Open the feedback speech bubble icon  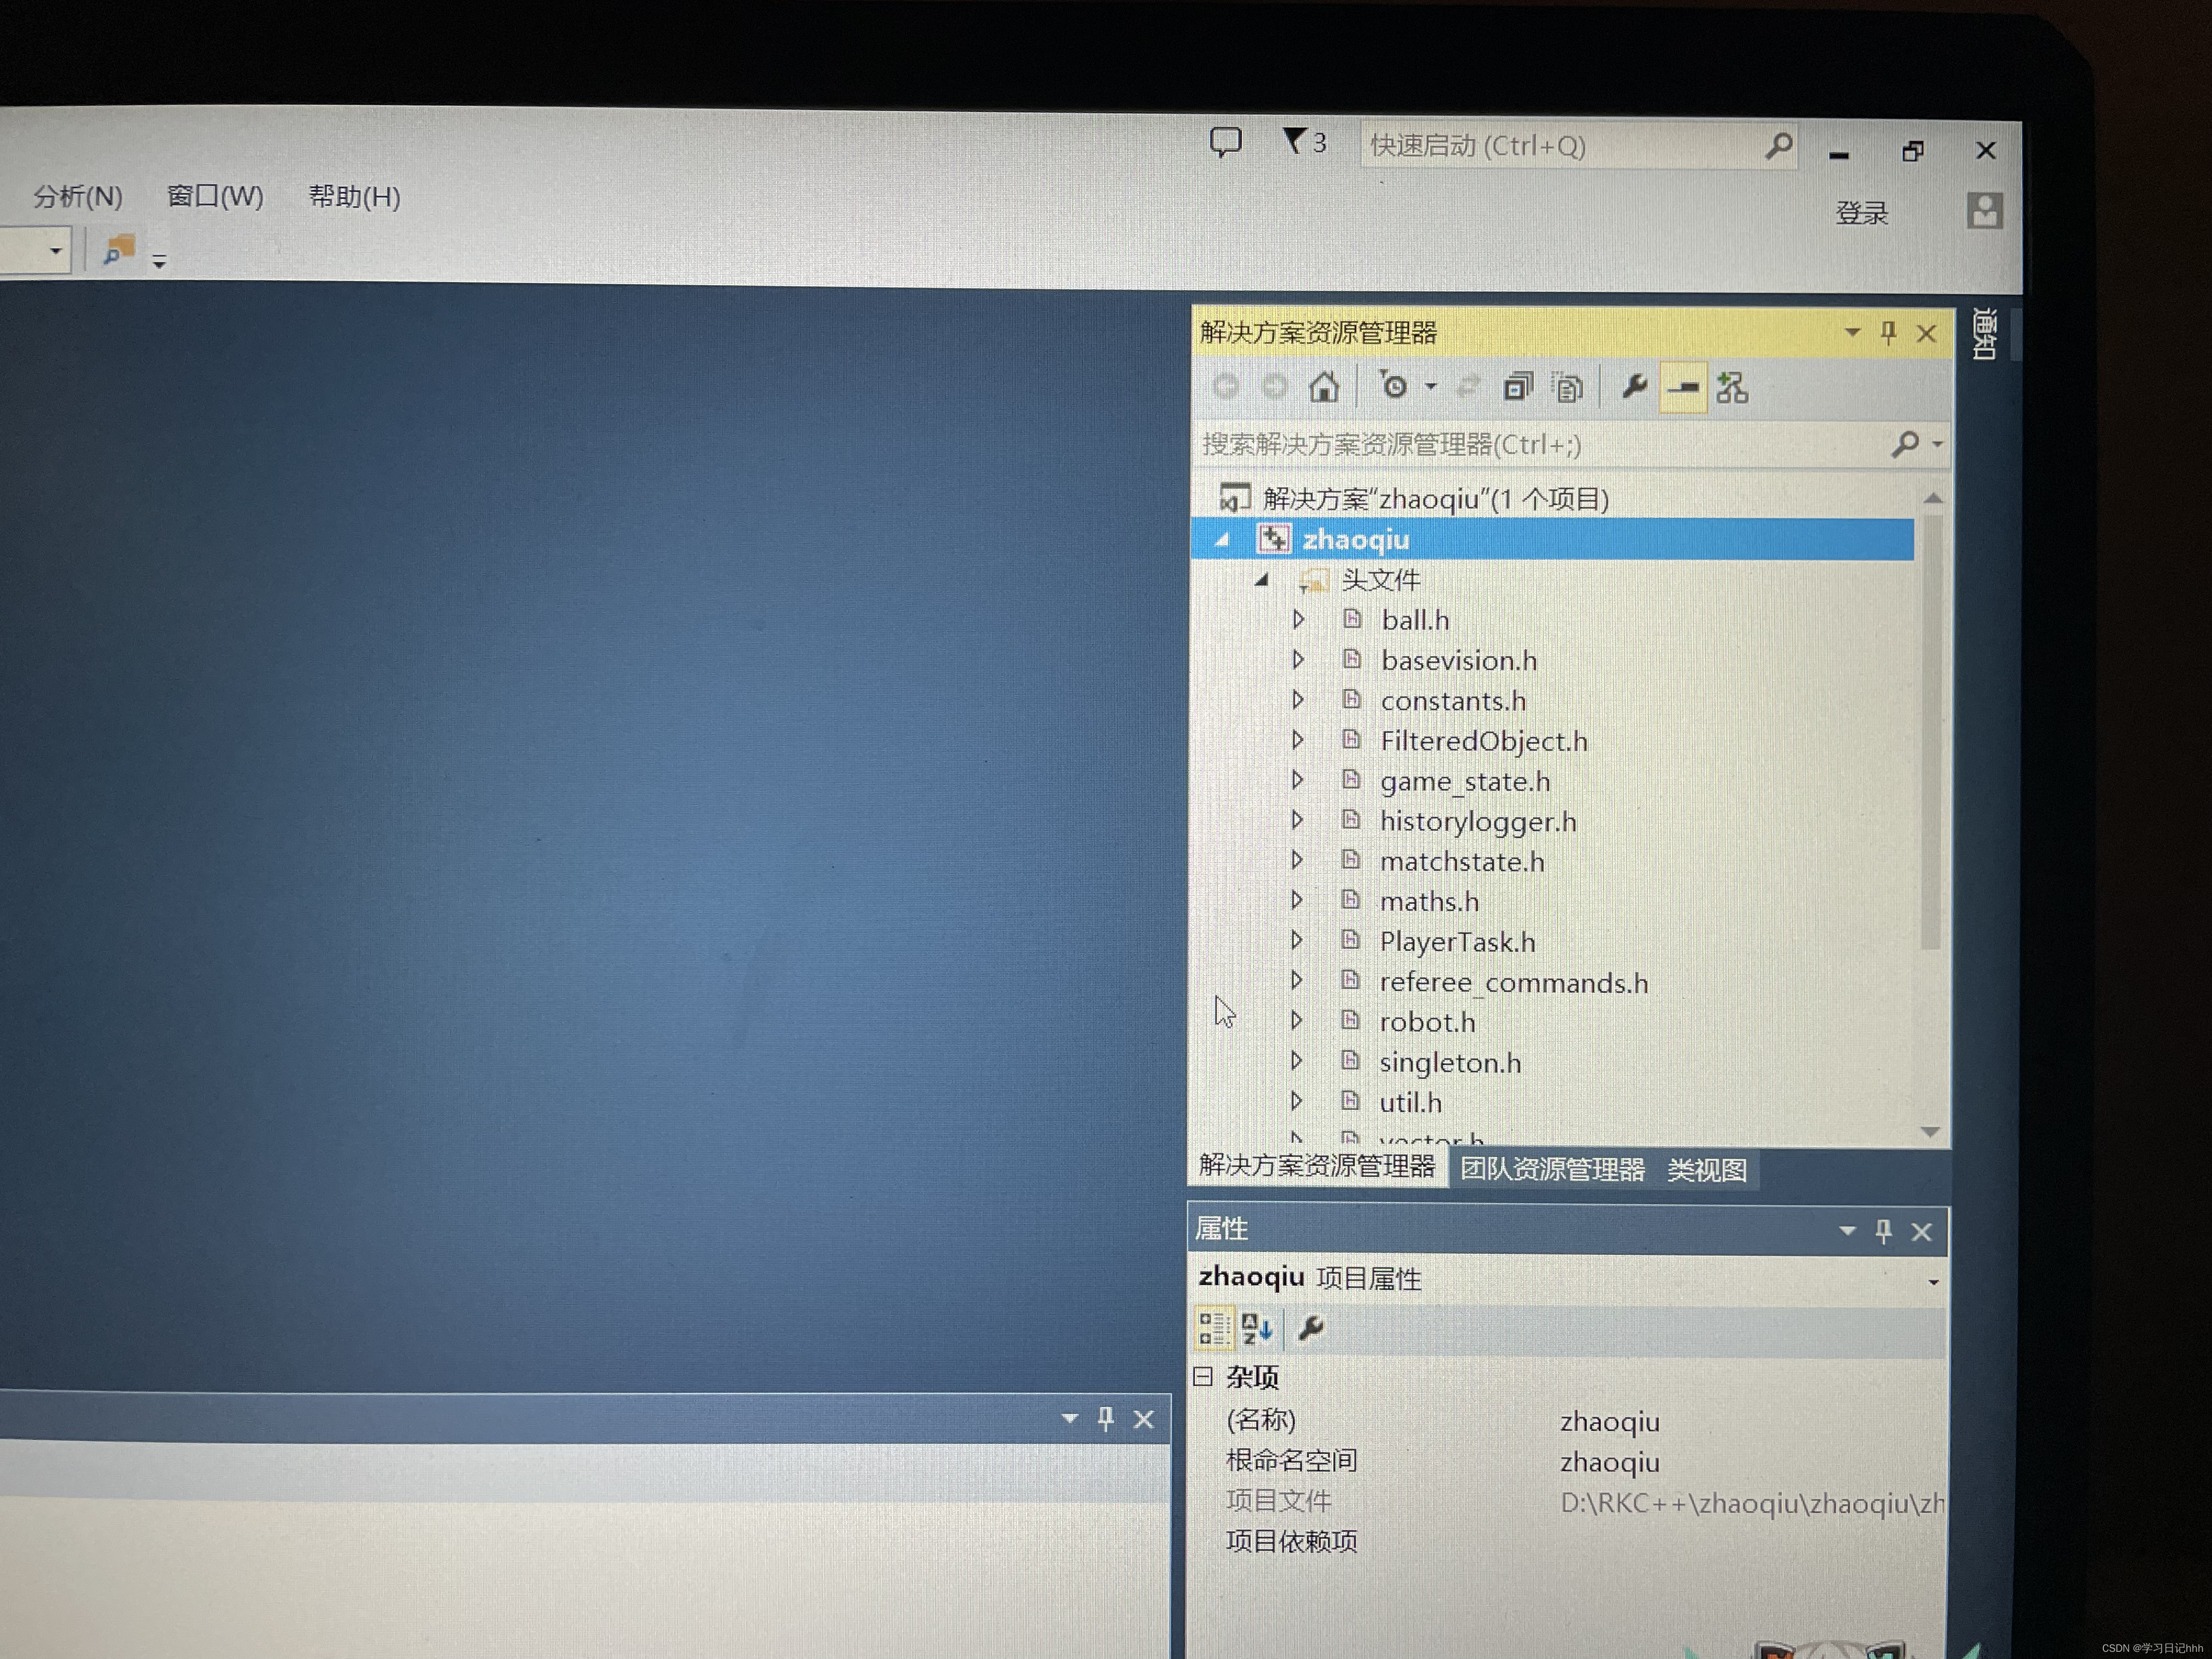click(1225, 143)
